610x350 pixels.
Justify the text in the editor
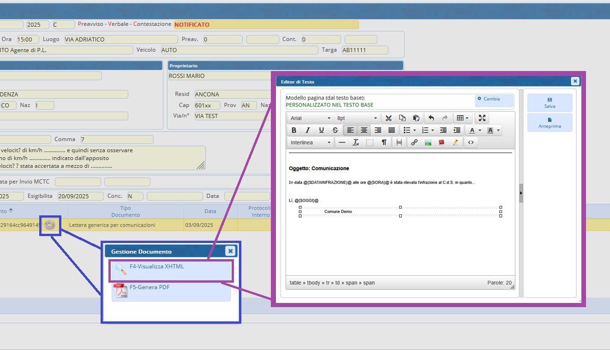(x=392, y=131)
